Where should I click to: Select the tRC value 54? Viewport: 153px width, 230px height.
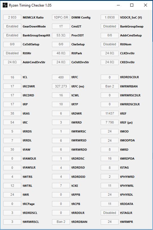pyautogui.click(x=12, y=122)
